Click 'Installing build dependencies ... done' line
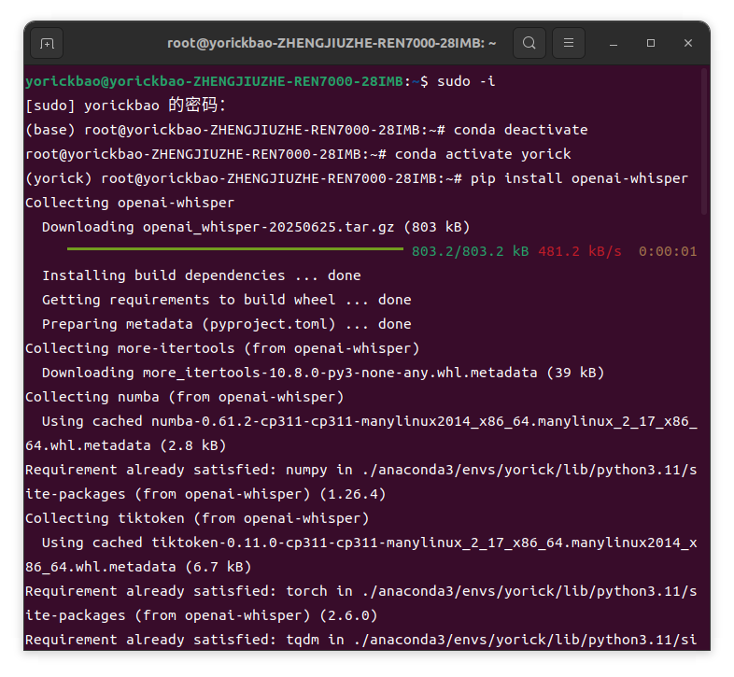Screen dimensions: 734x677 coord(202,275)
